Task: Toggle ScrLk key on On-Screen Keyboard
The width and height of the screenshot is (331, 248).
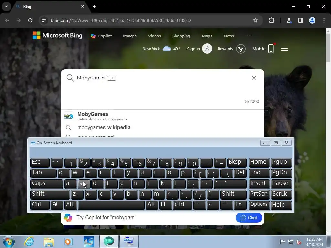Action: 281,194
